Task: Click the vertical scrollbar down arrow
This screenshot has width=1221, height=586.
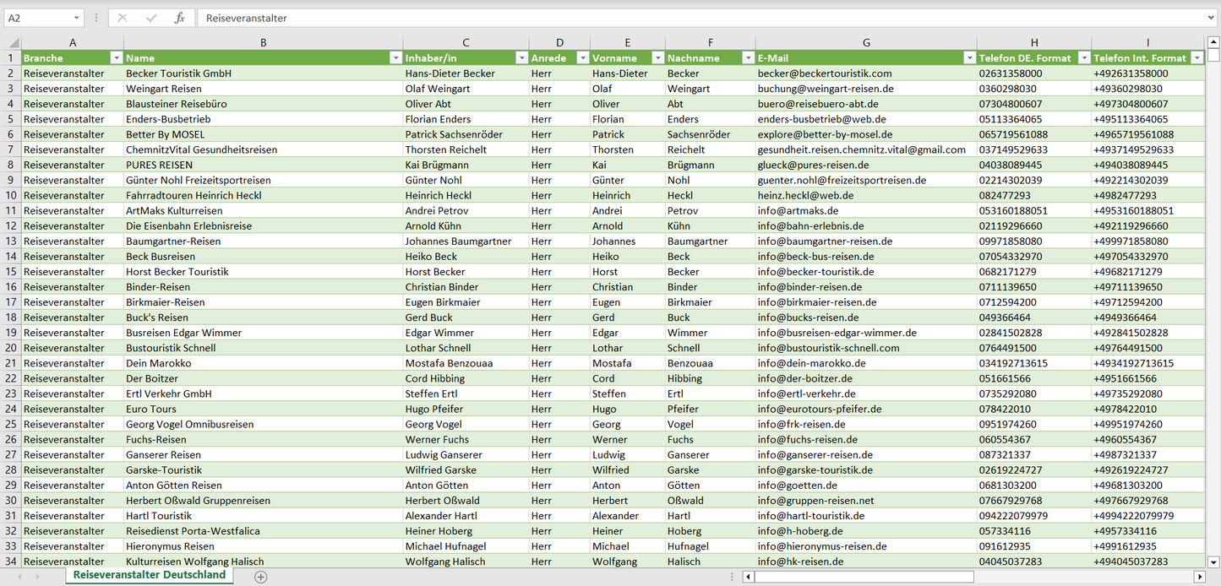Action: click(1213, 562)
